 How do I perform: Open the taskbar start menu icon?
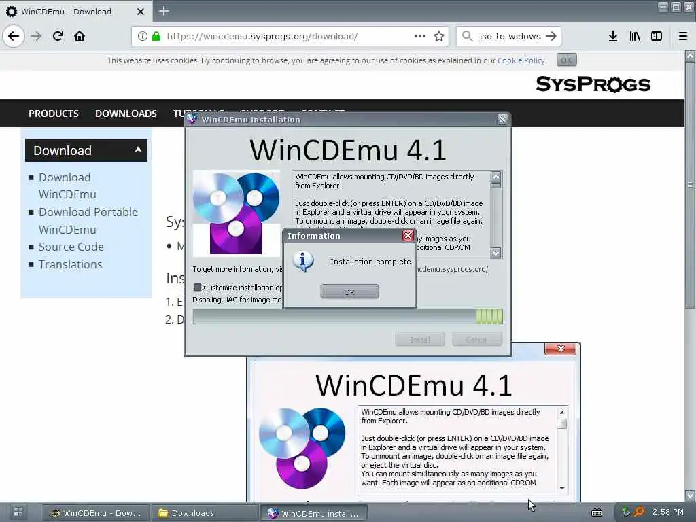(18, 512)
